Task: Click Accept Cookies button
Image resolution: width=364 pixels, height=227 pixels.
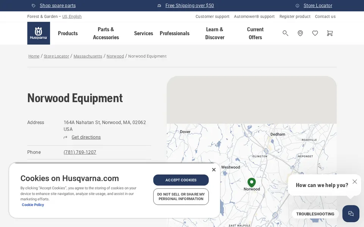Action: tap(181, 180)
